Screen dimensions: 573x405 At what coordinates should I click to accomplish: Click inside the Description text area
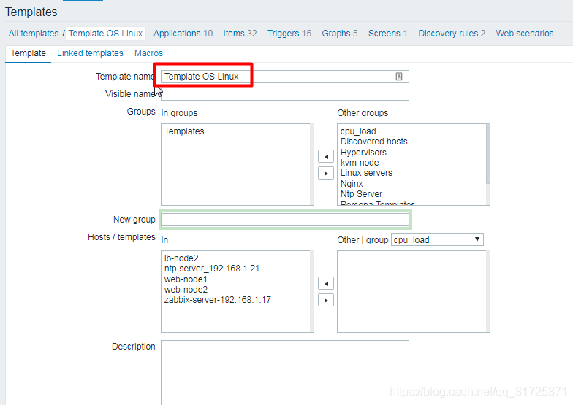[x=285, y=372]
